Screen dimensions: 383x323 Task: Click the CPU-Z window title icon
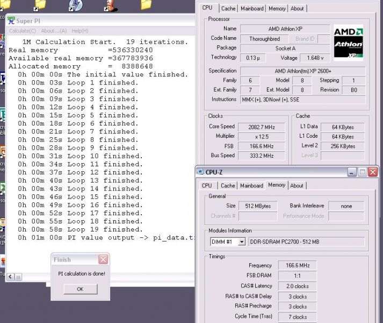pyautogui.click(x=200, y=172)
